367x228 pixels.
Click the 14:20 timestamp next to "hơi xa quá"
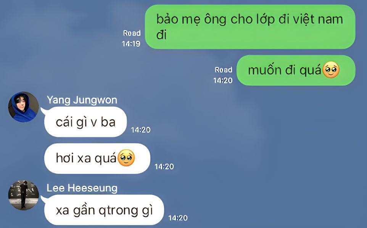pos(164,167)
